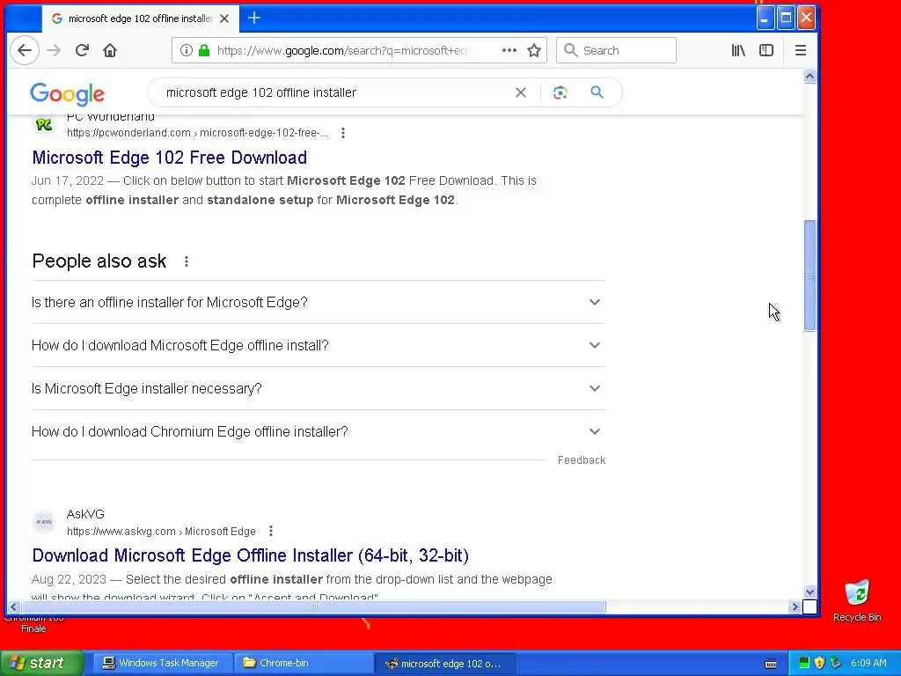
Task: Open a new tab with the plus button
Action: click(254, 18)
